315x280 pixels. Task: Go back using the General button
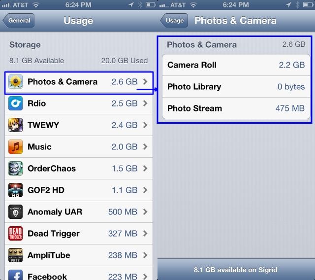click(x=19, y=21)
